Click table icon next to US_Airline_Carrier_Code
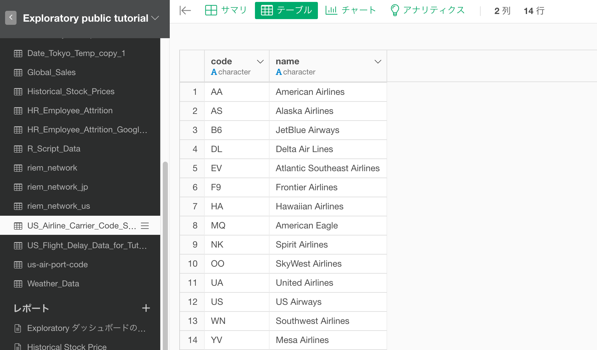Image resolution: width=597 pixels, height=350 pixels. click(x=18, y=226)
